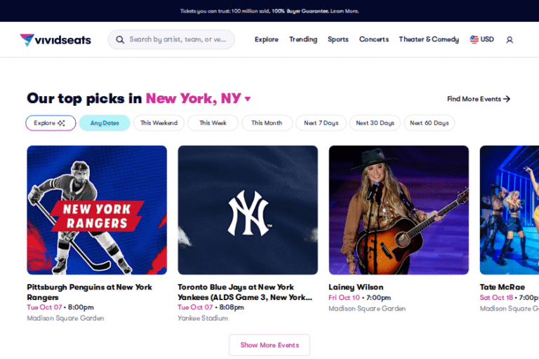Image resolution: width=539 pixels, height=359 pixels.
Task: Open Theater & Comedy menu
Action: pos(429,39)
